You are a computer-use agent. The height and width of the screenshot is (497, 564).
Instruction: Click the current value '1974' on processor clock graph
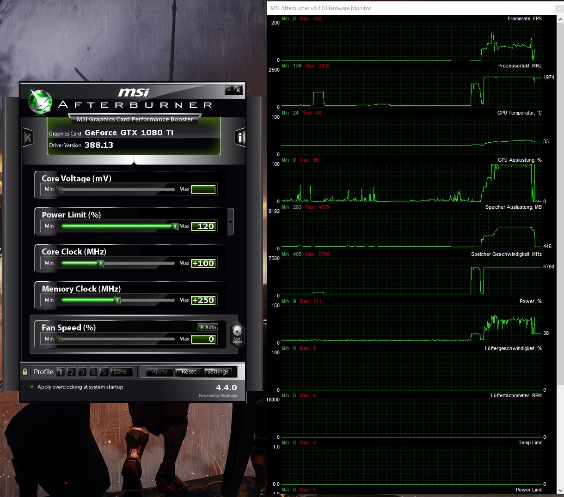(x=549, y=77)
